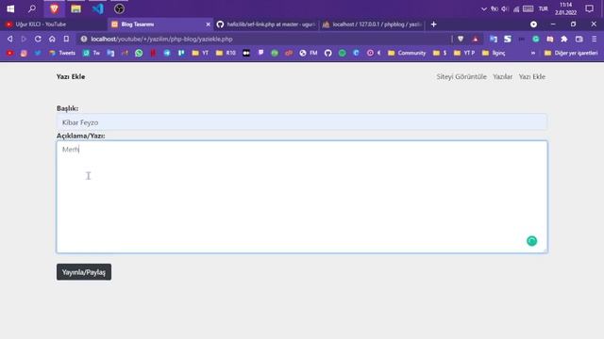The width and height of the screenshot is (604, 339).
Task: Bookmark this page with the bookmark icon
Action: (x=66, y=39)
